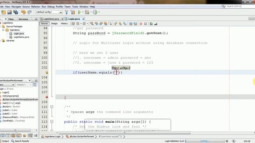Switch to the LoginDemo.java editor tab

(x=51, y=19)
